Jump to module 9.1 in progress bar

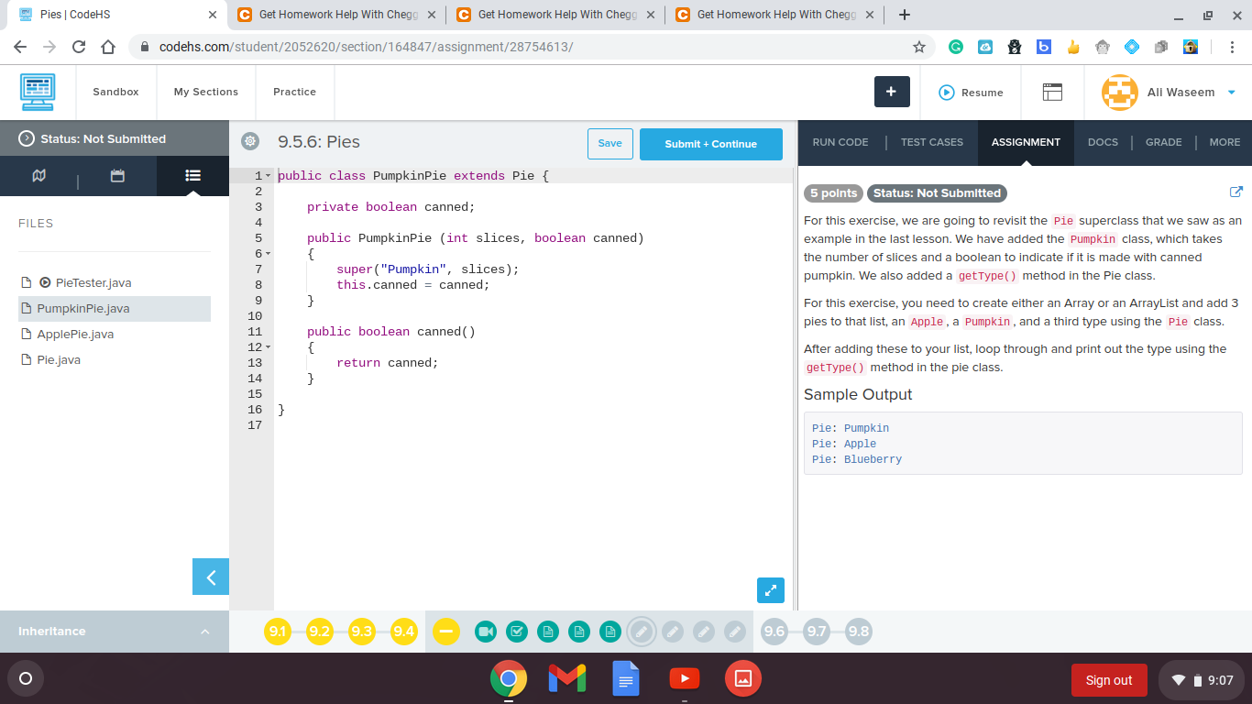click(x=278, y=632)
